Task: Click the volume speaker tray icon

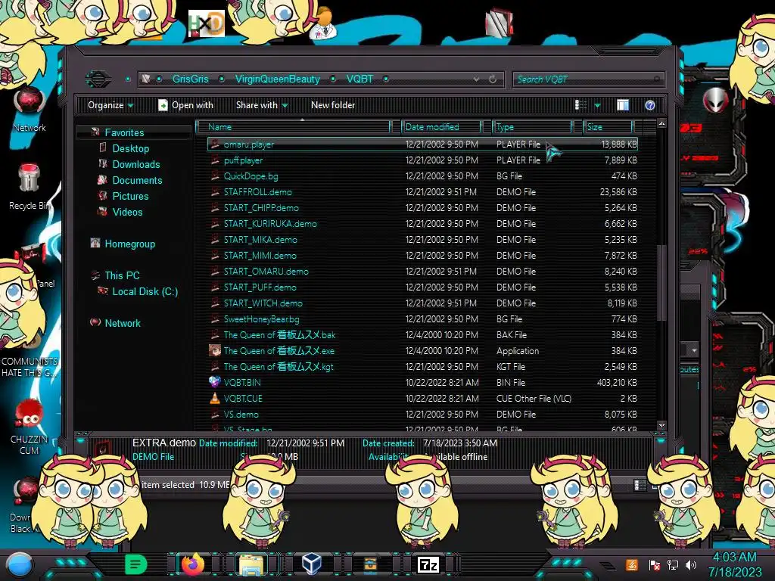Action: click(x=691, y=564)
